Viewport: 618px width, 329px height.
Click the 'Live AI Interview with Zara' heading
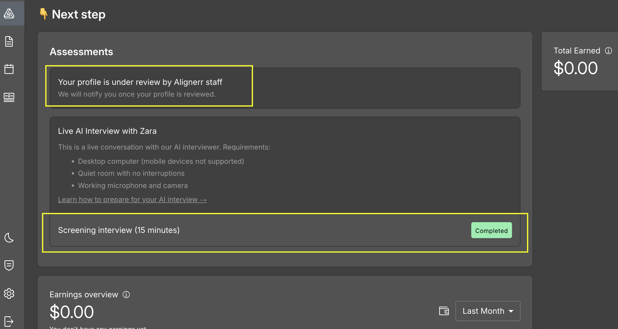point(107,131)
